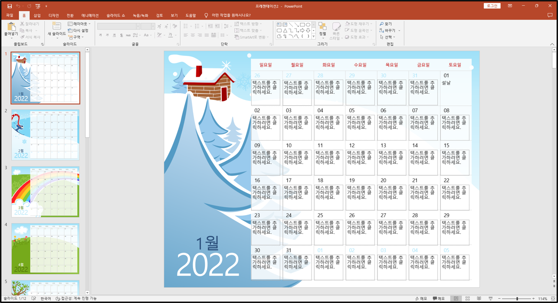
Task: Click the 정렬 arrange icon
Action: (x=322, y=27)
